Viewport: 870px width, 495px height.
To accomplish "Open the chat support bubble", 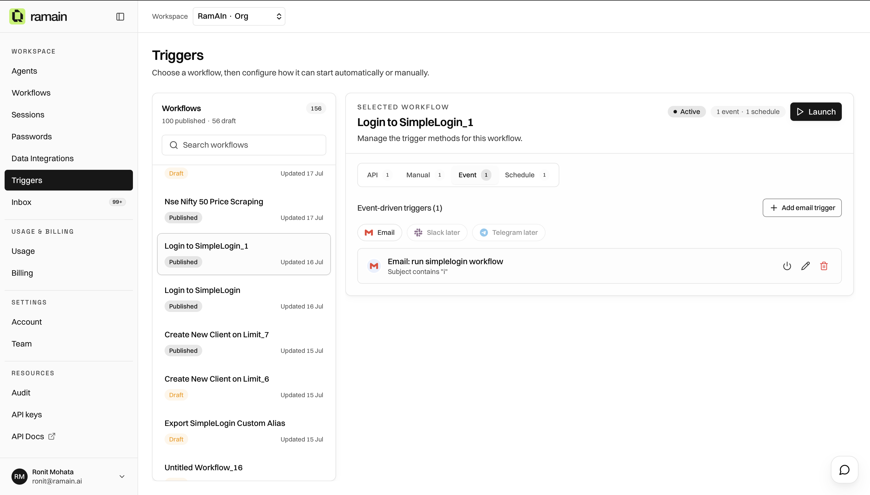I will (844, 469).
